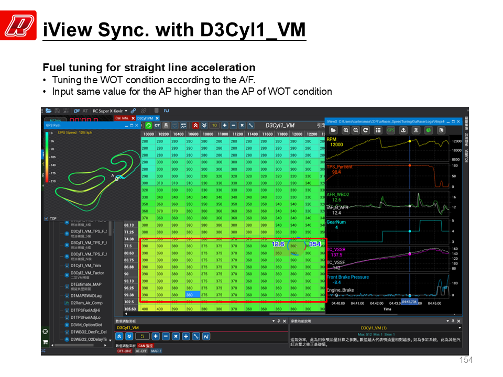
Task: Click the 04:43.704 time cursor marker
Action: click(410, 302)
